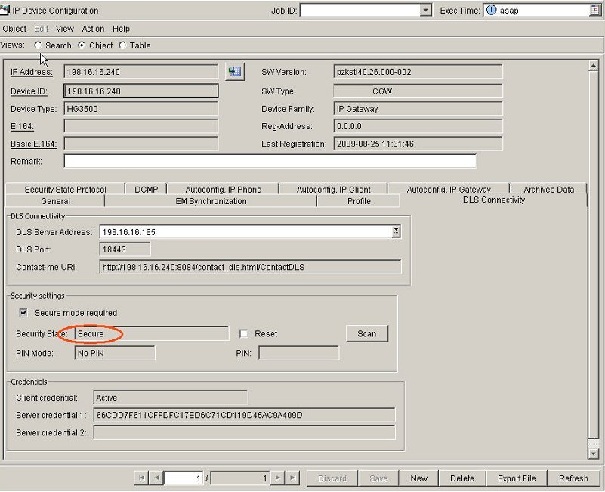Select the Object view radio button
The image size is (605, 492).
click(x=82, y=45)
